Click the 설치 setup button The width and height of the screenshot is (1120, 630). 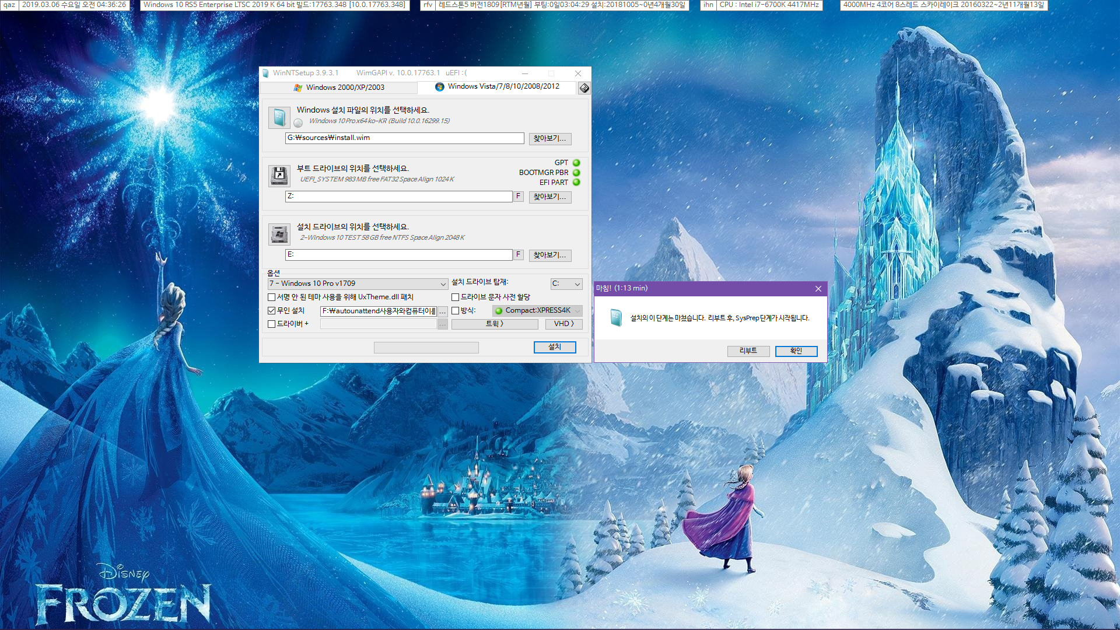coord(555,347)
